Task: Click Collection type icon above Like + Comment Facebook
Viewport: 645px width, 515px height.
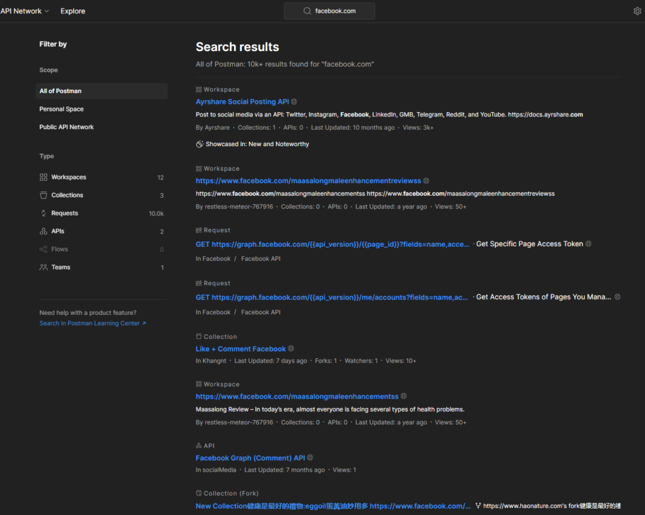Action: point(198,336)
